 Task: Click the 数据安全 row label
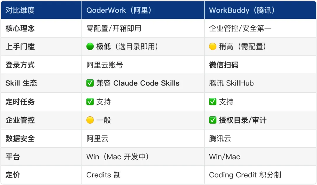[x=20, y=139]
